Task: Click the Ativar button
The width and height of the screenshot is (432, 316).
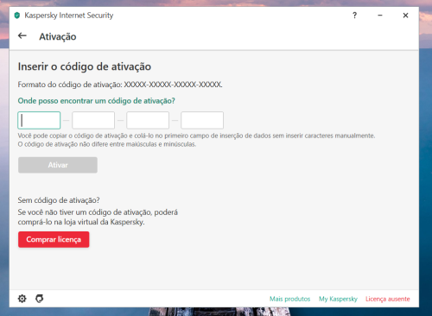Action: (58, 165)
